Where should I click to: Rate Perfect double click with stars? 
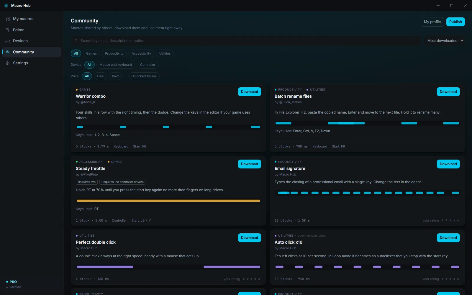252,279
